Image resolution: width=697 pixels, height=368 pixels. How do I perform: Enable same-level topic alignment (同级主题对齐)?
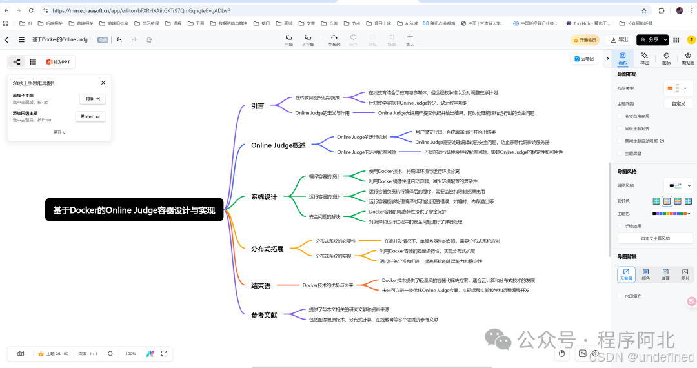click(620, 128)
